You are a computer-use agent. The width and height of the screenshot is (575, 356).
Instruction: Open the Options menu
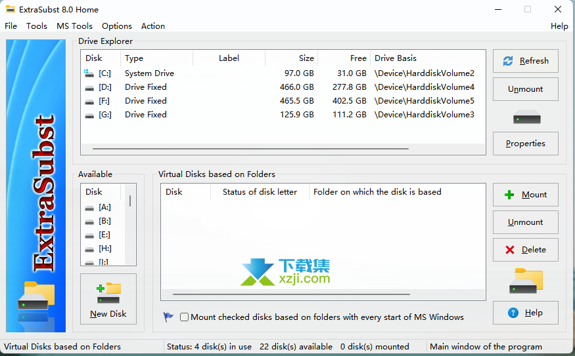[x=116, y=26]
